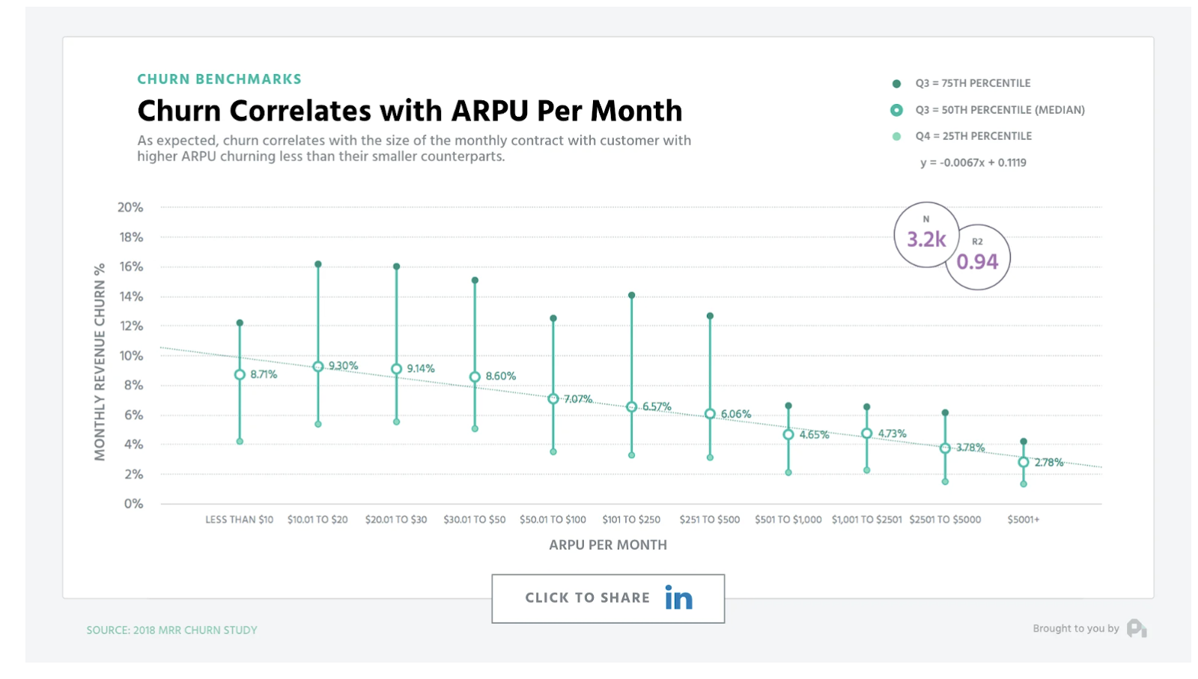
Task: Select the 2.78% median data point
Action: click(x=1024, y=463)
